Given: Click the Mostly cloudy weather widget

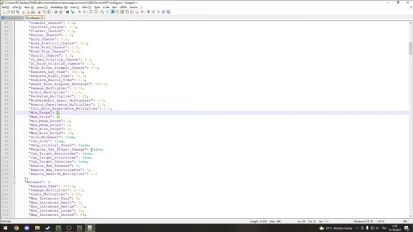Looking at the screenshot, I should tap(336, 228).
